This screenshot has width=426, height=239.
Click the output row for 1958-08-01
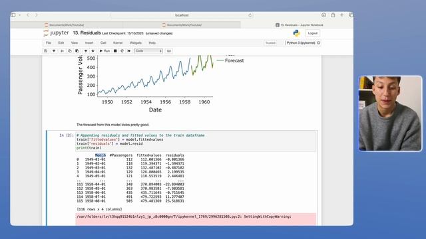(130, 201)
